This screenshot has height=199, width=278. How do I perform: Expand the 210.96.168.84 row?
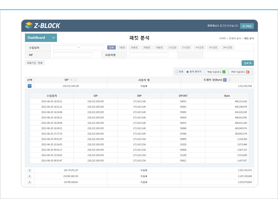point(30,182)
